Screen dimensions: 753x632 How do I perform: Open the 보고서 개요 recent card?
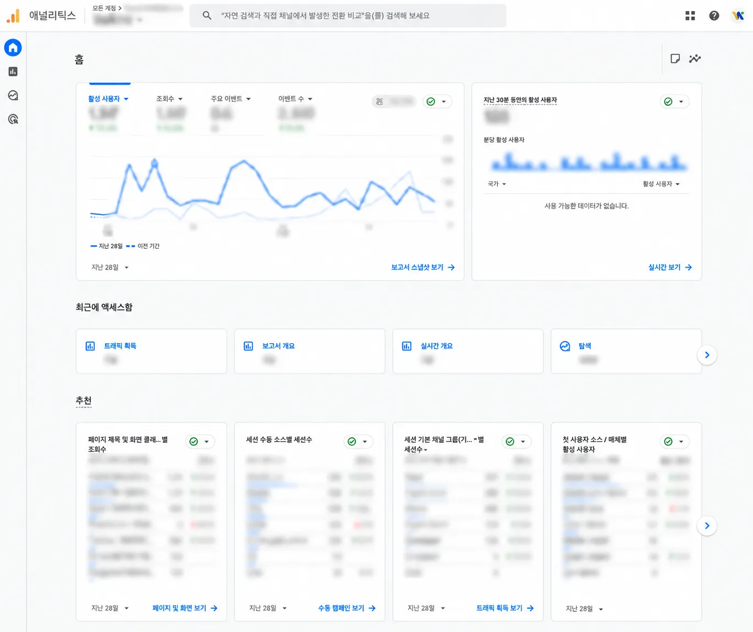coord(310,351)
